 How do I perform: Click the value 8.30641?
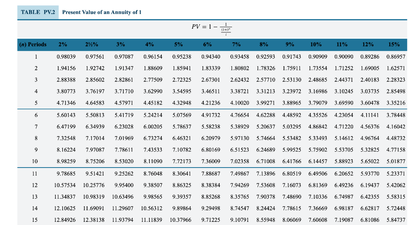[x=182, y=174]
